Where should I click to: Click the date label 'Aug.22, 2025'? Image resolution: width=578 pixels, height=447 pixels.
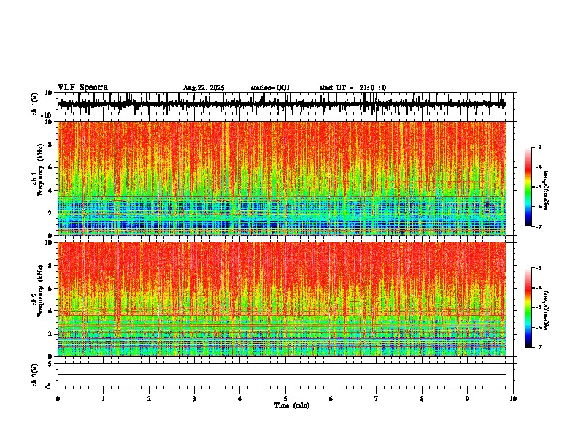pyautogui.click(x=204, y=88)
